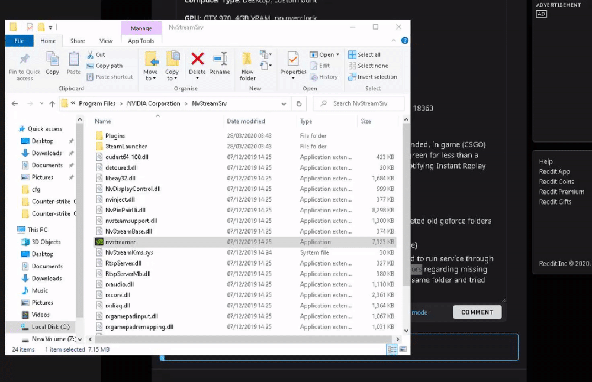Click the red Delete icon
The height and width of the screenshot is (382, 592).
coord(198,59)
